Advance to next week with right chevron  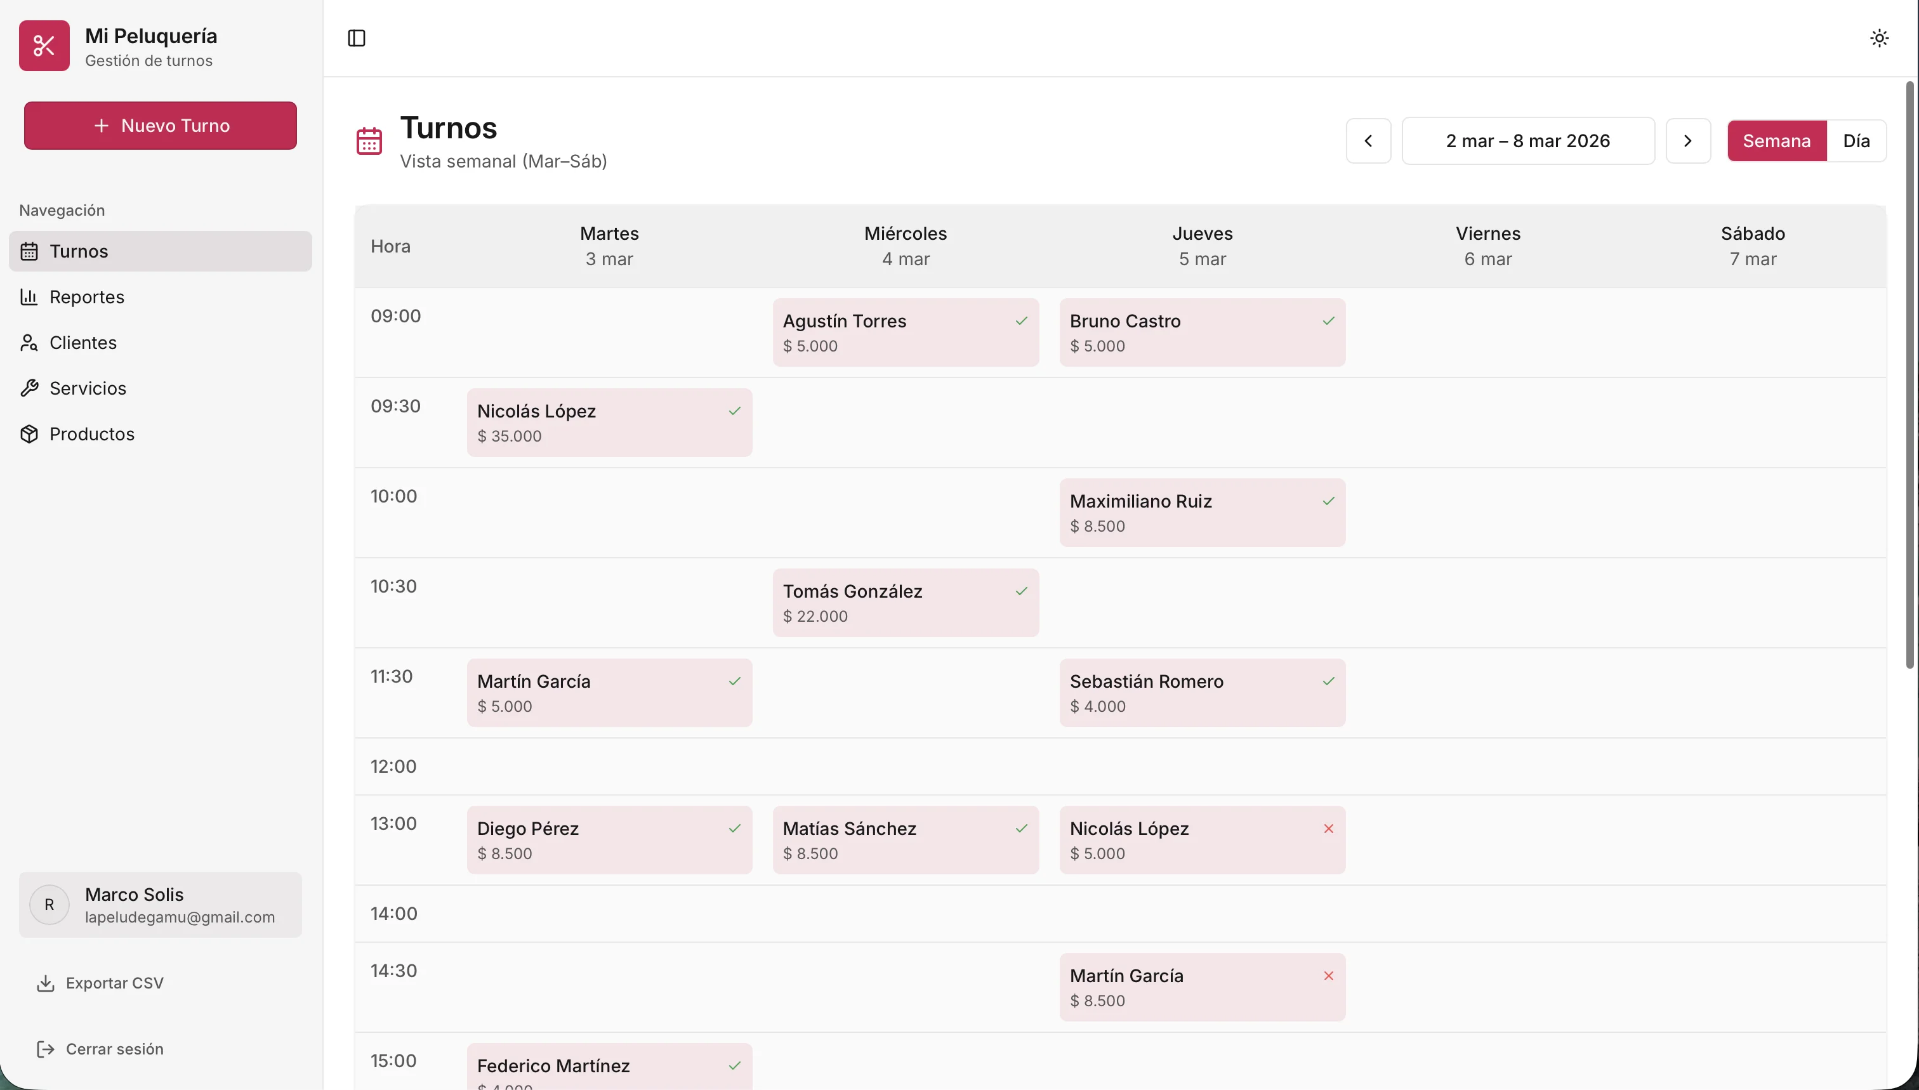click(x=1687, y=141)
